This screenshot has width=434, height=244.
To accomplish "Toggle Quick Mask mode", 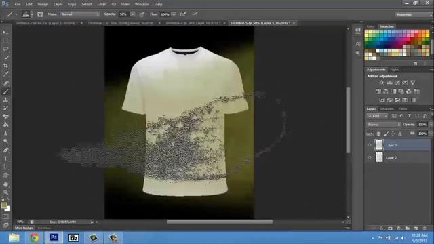I will [5, 217].
